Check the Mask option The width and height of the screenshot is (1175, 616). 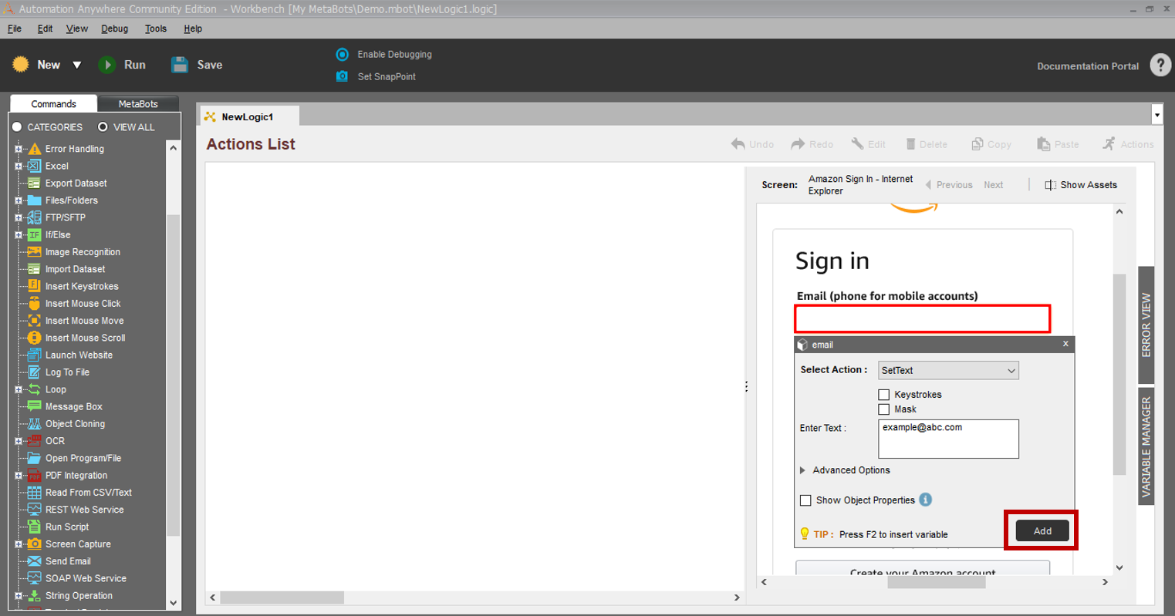[x=883, y=409]
